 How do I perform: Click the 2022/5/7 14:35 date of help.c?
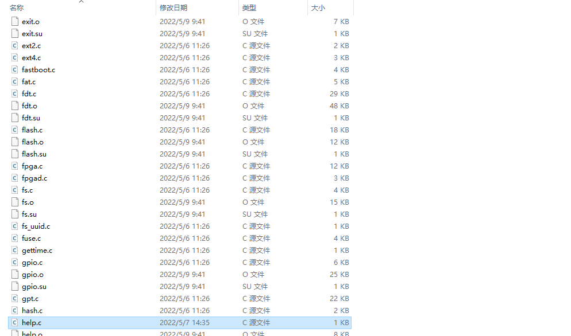coord(184,323)
